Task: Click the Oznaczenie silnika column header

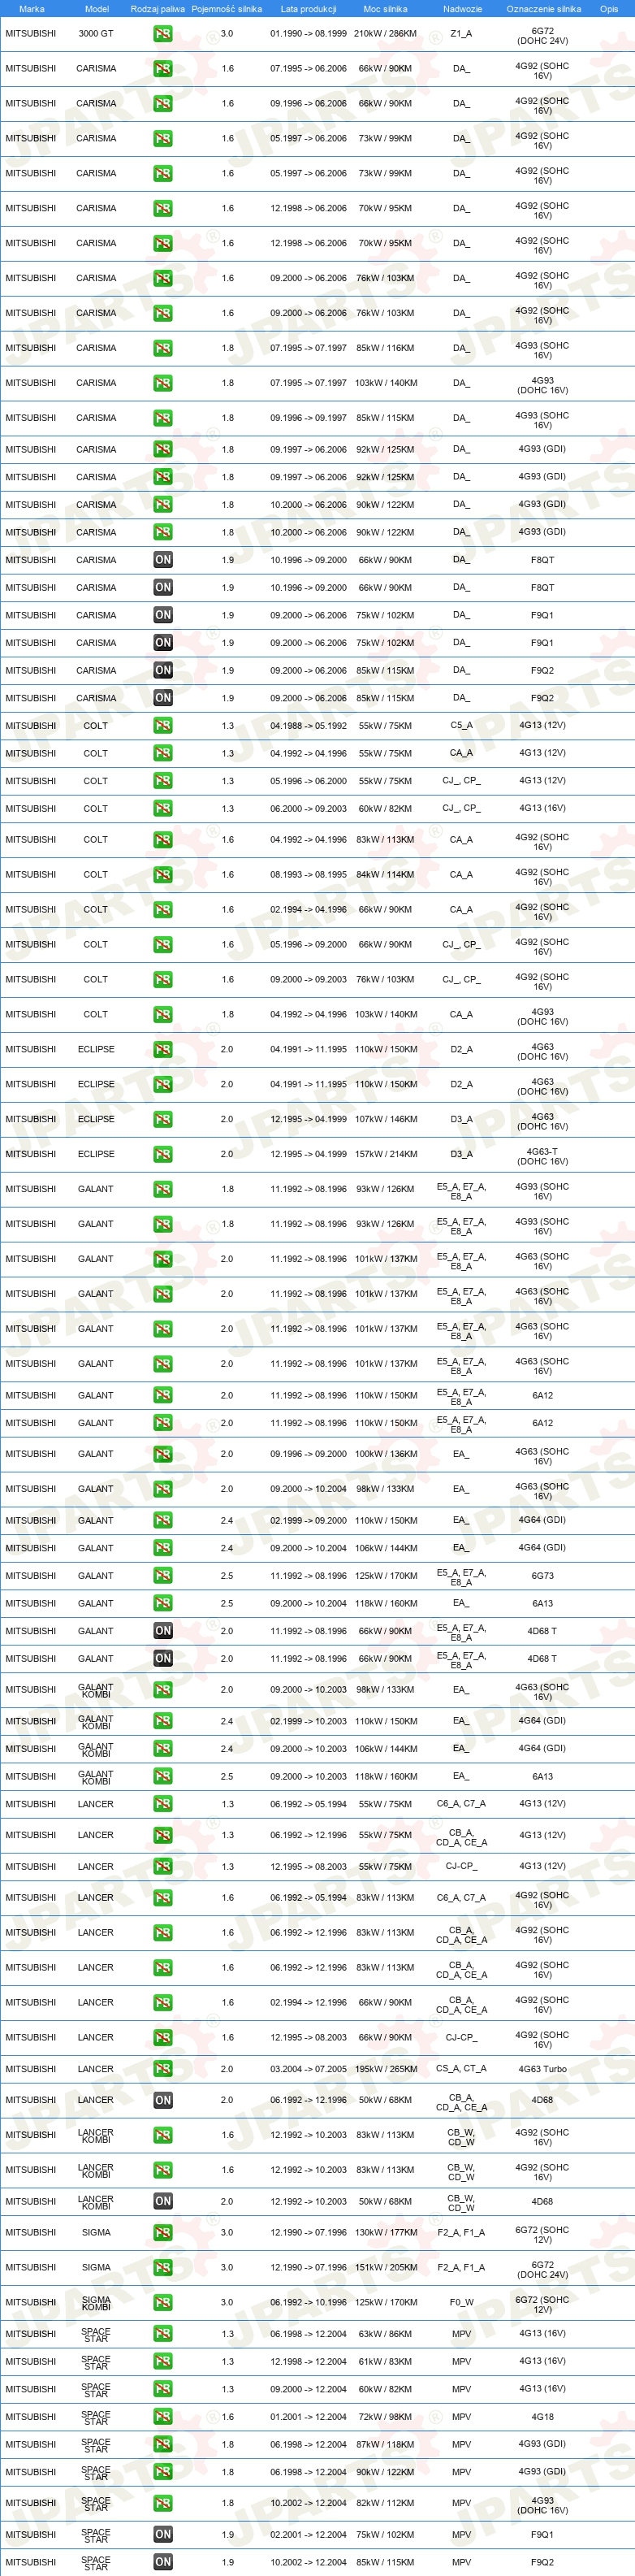Action: pos(543,9)
